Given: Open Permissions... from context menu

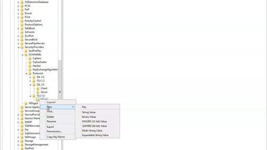Looking at the screenshot, I should point(58,132).
